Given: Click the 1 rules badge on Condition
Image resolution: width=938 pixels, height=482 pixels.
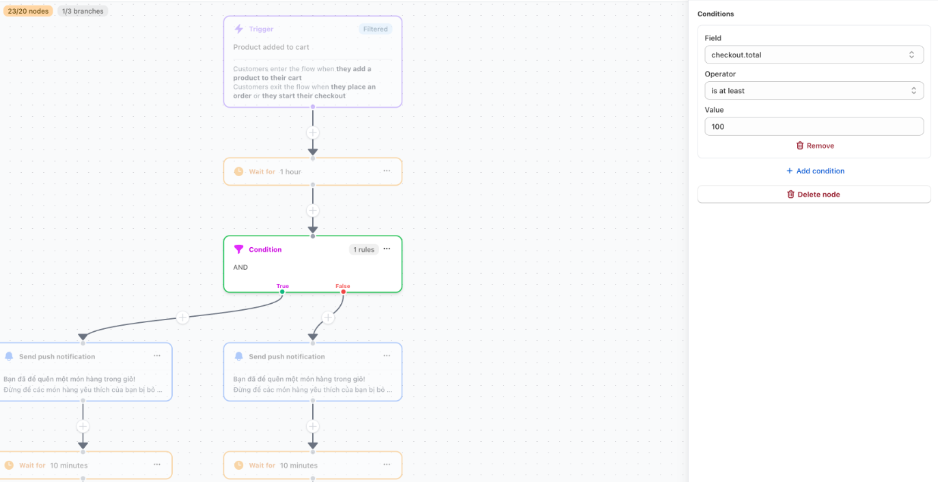Looking at the screenshot, I should coord(363,250).
